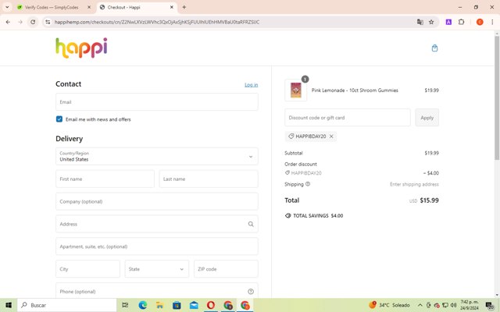Click the translate page icon
Screen dimensions: 500x312
click(x=420, y=22)
